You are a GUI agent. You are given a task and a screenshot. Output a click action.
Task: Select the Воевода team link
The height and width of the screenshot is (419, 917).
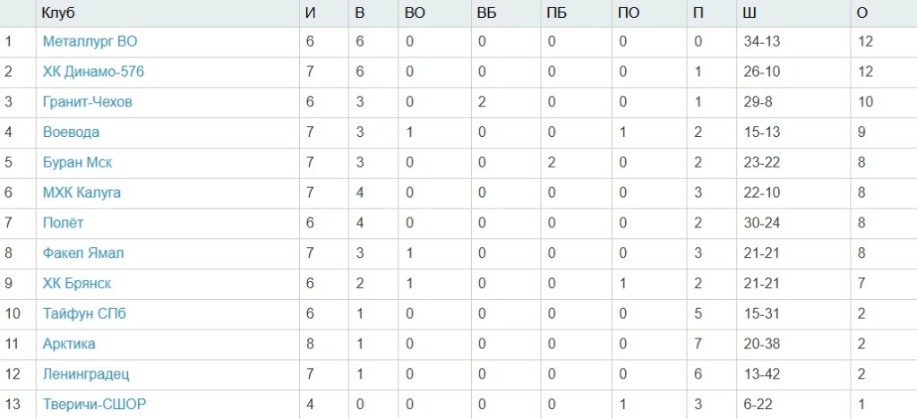(x=71, y=133)
